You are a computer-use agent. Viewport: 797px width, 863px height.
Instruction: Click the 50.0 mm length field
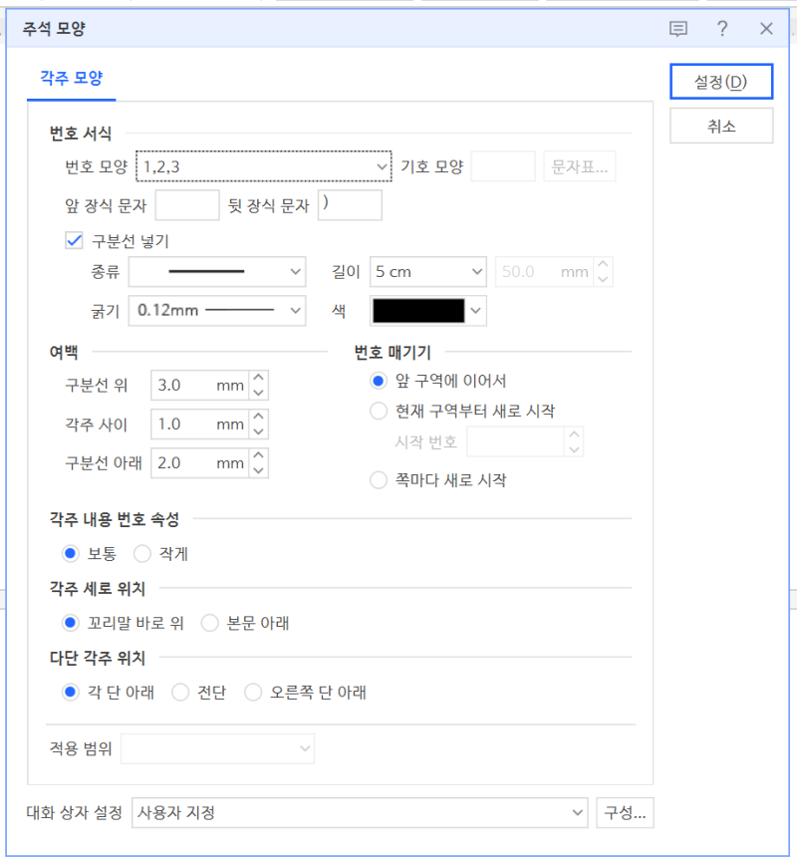coord(544,272)
